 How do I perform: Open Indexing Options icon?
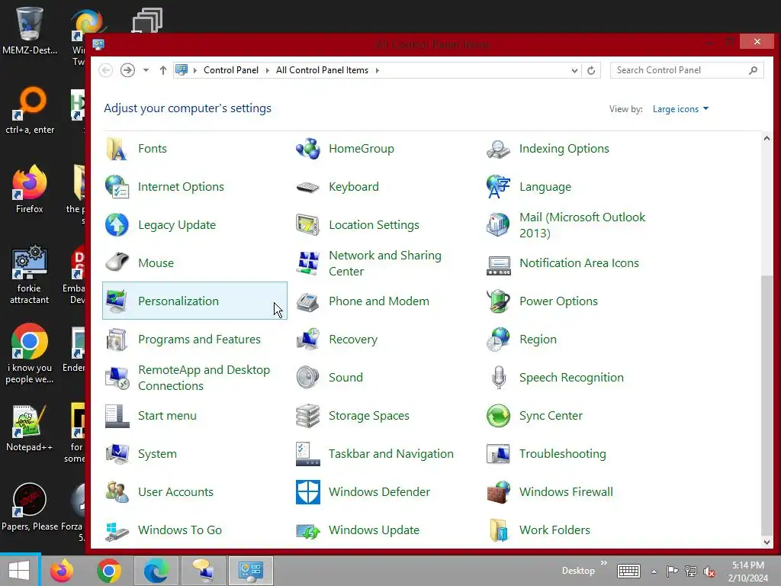498,149
